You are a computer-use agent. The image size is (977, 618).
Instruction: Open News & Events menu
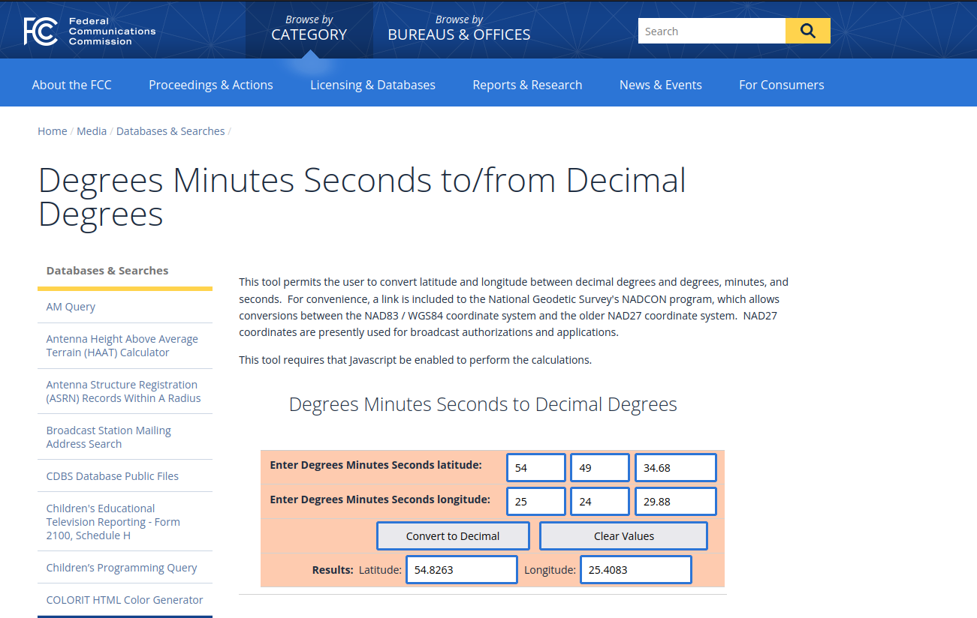[x=661, y=85]
